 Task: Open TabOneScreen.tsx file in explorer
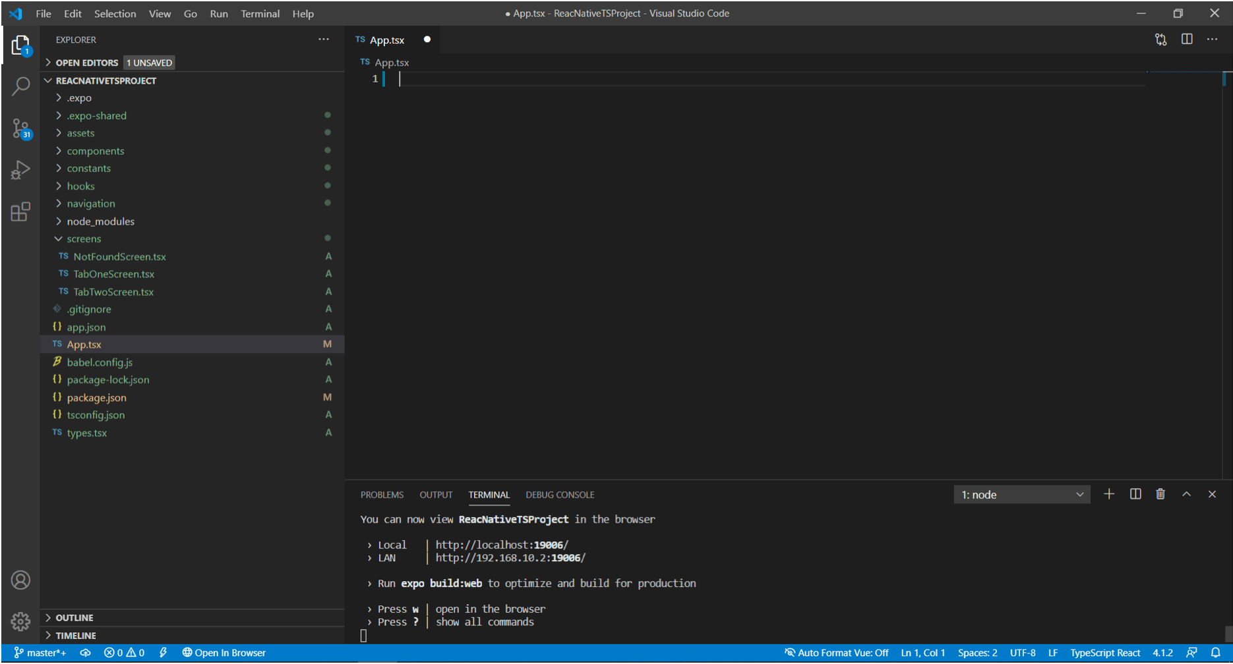tap(113, 274)
